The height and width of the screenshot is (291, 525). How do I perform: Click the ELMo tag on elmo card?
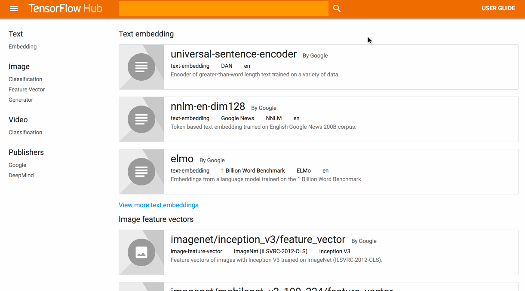click(x=304, y=170)
